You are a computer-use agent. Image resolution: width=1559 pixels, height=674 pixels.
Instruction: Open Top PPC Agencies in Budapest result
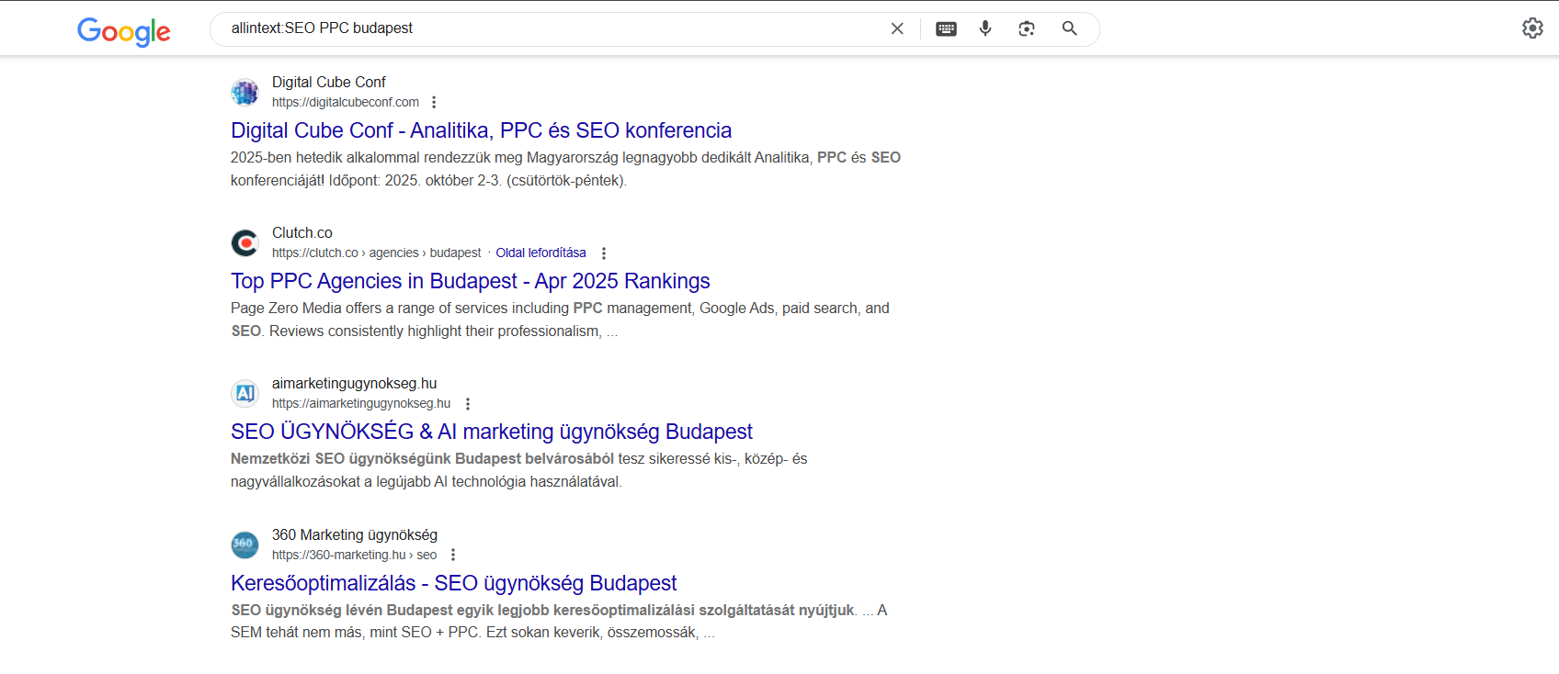pos(471,281)
